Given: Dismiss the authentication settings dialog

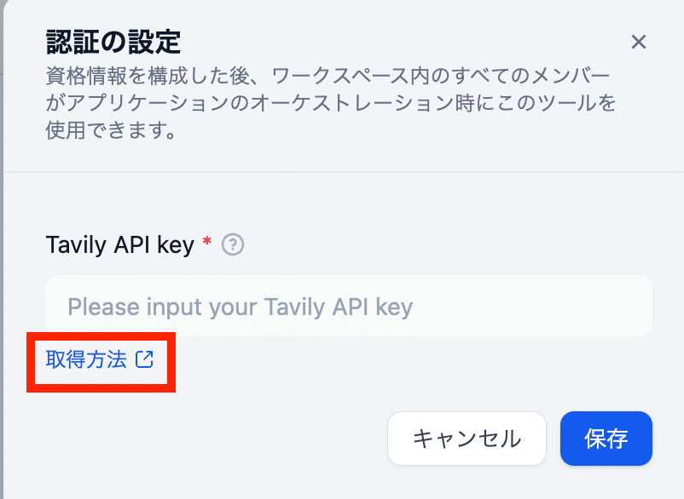Looking at the screenshot, I should [x=639, y=43].
